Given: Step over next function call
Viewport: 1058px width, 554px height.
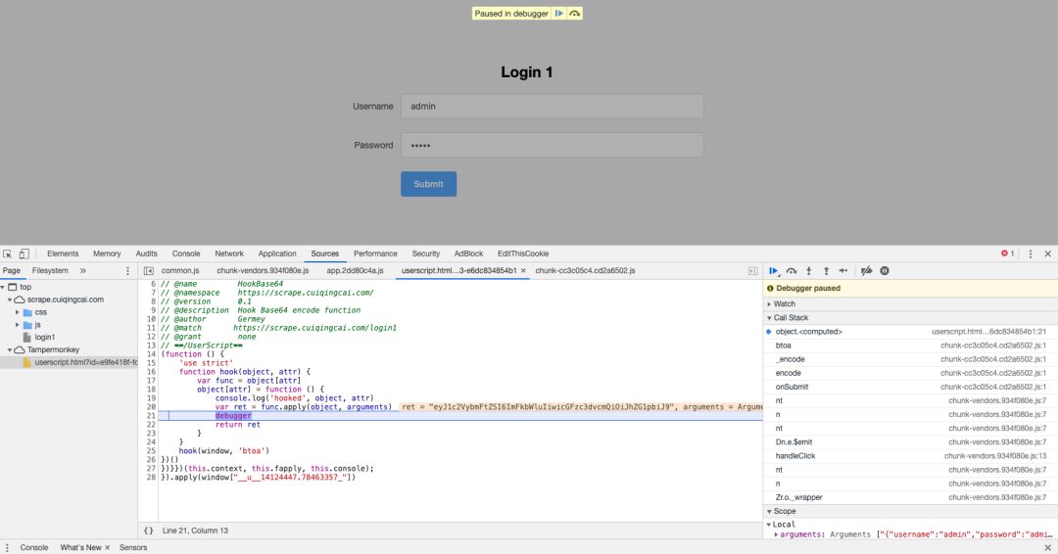Looking at the screenshot, I should [x=792, y=271].
